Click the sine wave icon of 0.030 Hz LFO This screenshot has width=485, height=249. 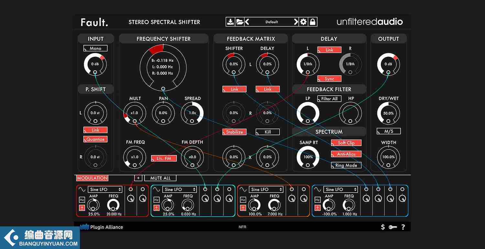tap(156, 189)
